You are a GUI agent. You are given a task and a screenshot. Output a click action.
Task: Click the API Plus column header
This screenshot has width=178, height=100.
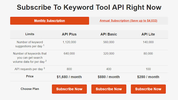[69, 34]
